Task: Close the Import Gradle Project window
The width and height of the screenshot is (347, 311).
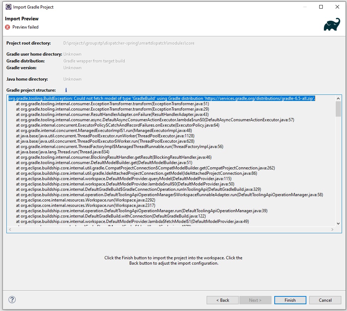Action: pos(337,7)
